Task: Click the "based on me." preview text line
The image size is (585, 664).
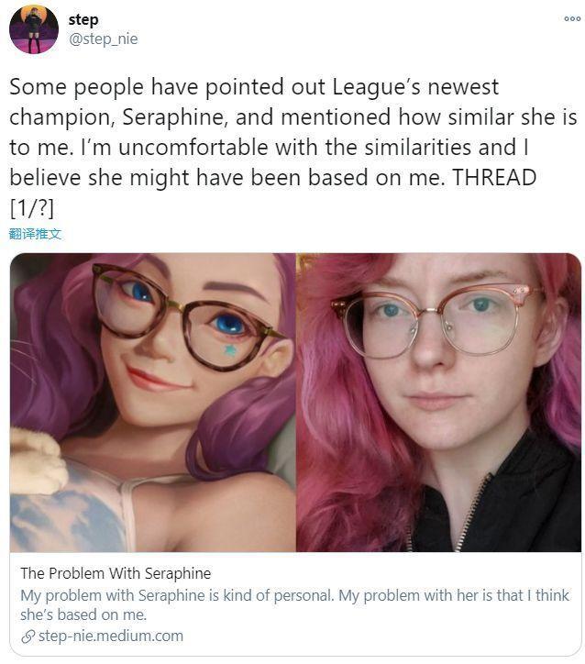Action: tap(102, 614)
